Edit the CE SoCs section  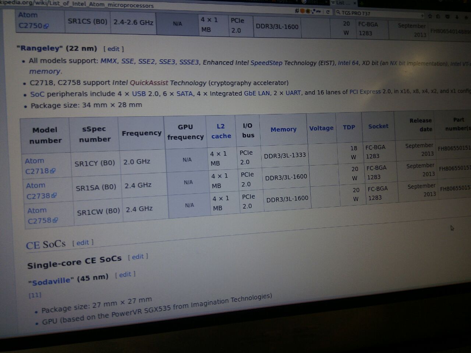[x=83, y=243]
